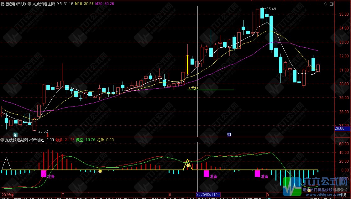
Task: Open the 龙妖预选副图 indicator dropdown arrow
Action: coord(2,140)
